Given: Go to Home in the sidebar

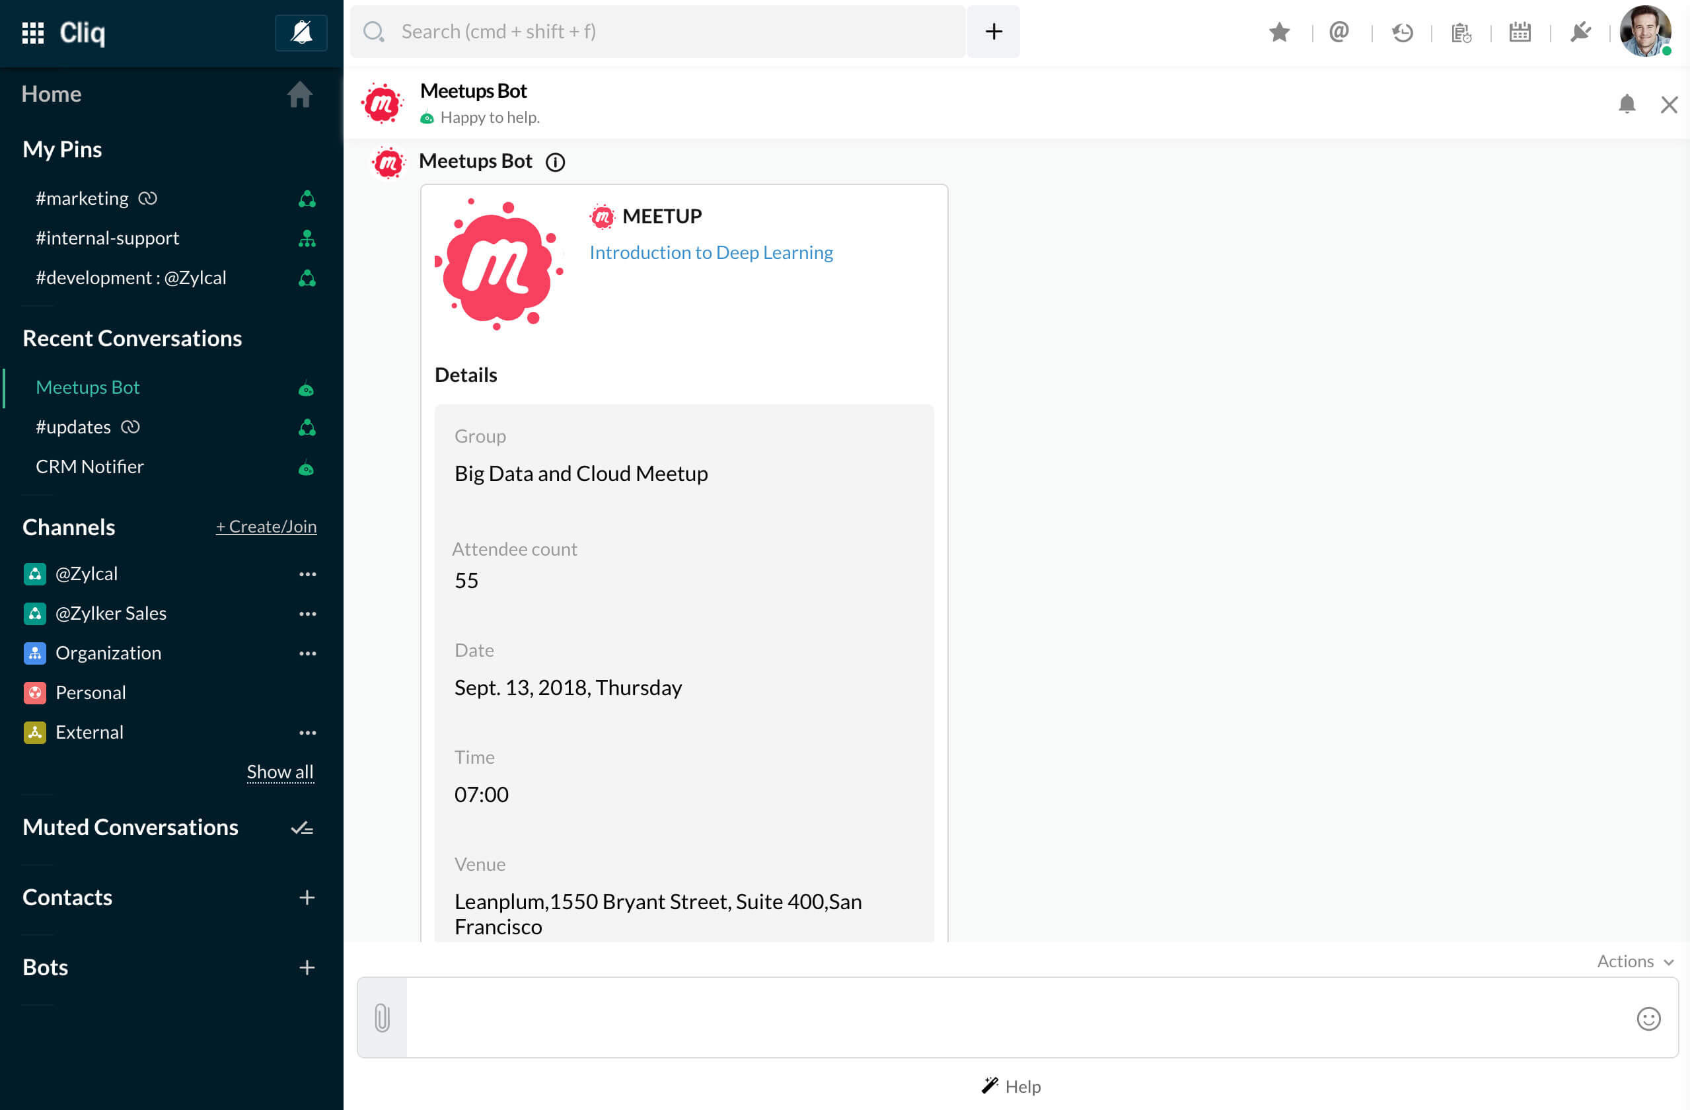Looking at the screenshot, I should click(x=51, y=94).
